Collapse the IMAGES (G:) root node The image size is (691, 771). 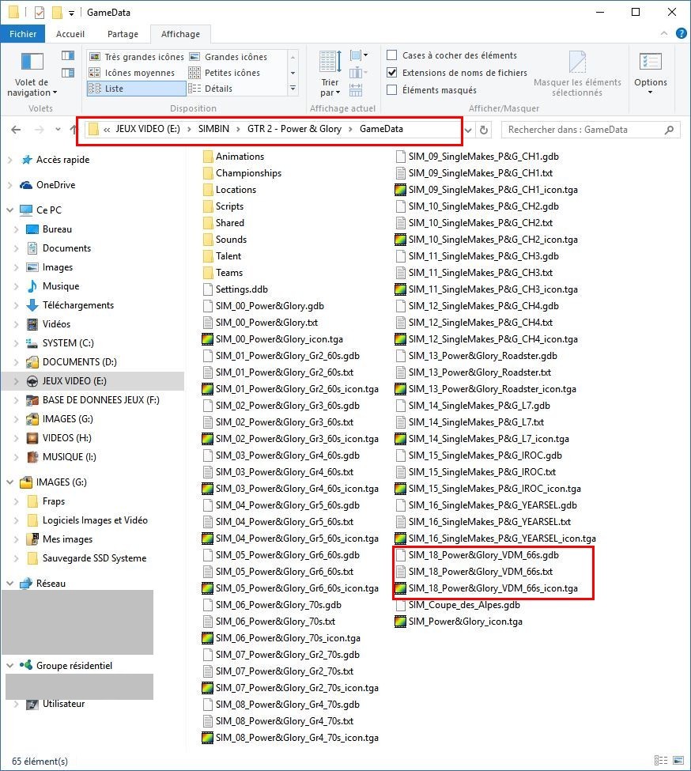tap(9, 482)
